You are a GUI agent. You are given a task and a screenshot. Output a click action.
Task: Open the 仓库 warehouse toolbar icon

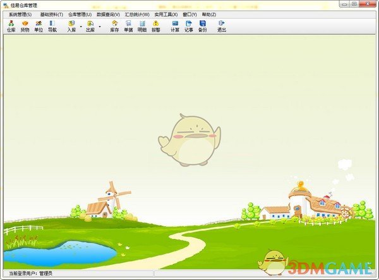point(11,27)
